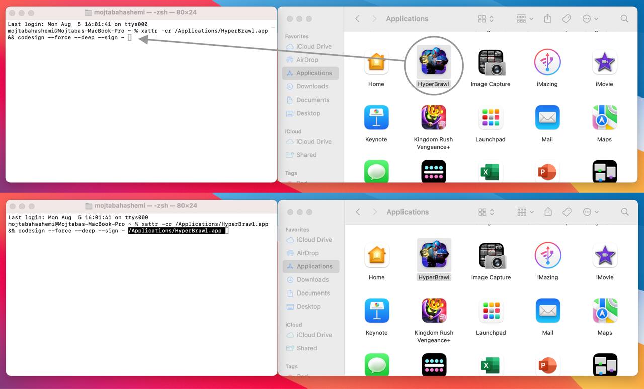Viewport: 644px width, 389px height.
Task: Open Group By dropdown in upper Finder
Action: [525, 19]
